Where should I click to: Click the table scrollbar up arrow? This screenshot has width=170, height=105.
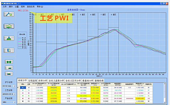(x=165, y=84)
